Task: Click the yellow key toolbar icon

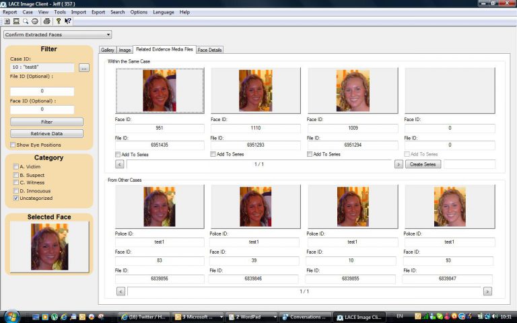Action: (59, 22)
